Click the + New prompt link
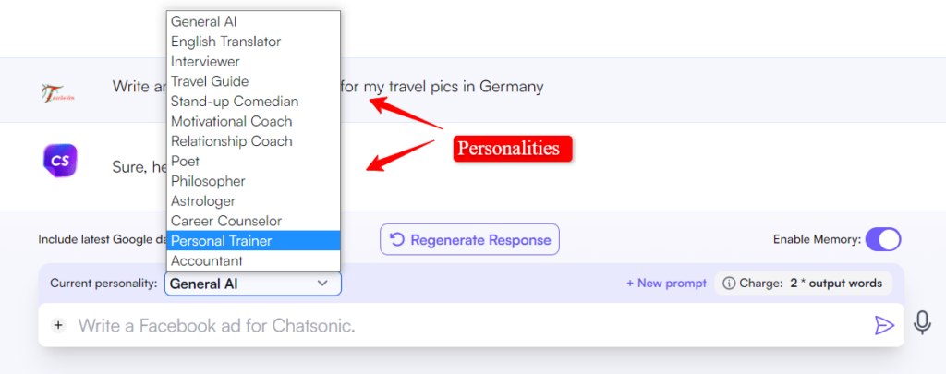 coord(666,284)
